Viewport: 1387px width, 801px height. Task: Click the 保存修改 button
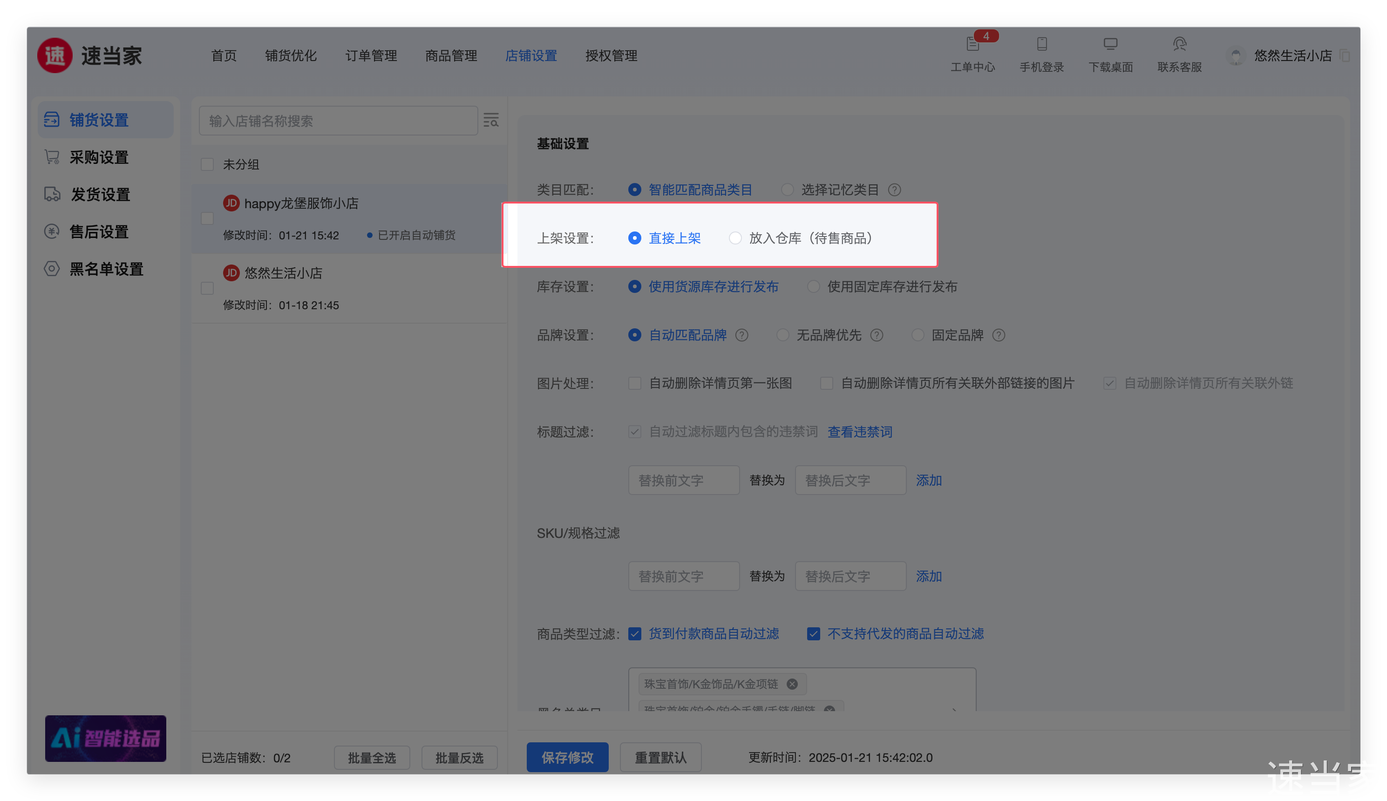567,757
